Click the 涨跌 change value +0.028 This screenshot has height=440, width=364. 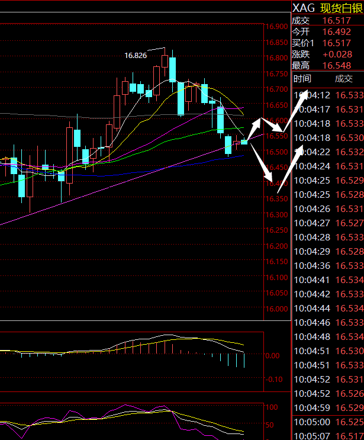tap(337, 54)
